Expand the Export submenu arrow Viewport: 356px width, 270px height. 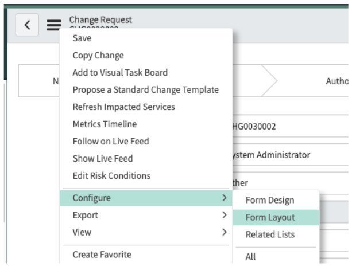point(223,216)
